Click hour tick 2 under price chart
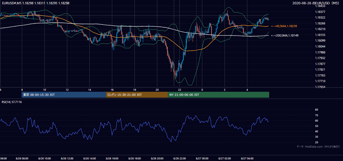This screenshot has height=161, width=343. coord(225,90)
